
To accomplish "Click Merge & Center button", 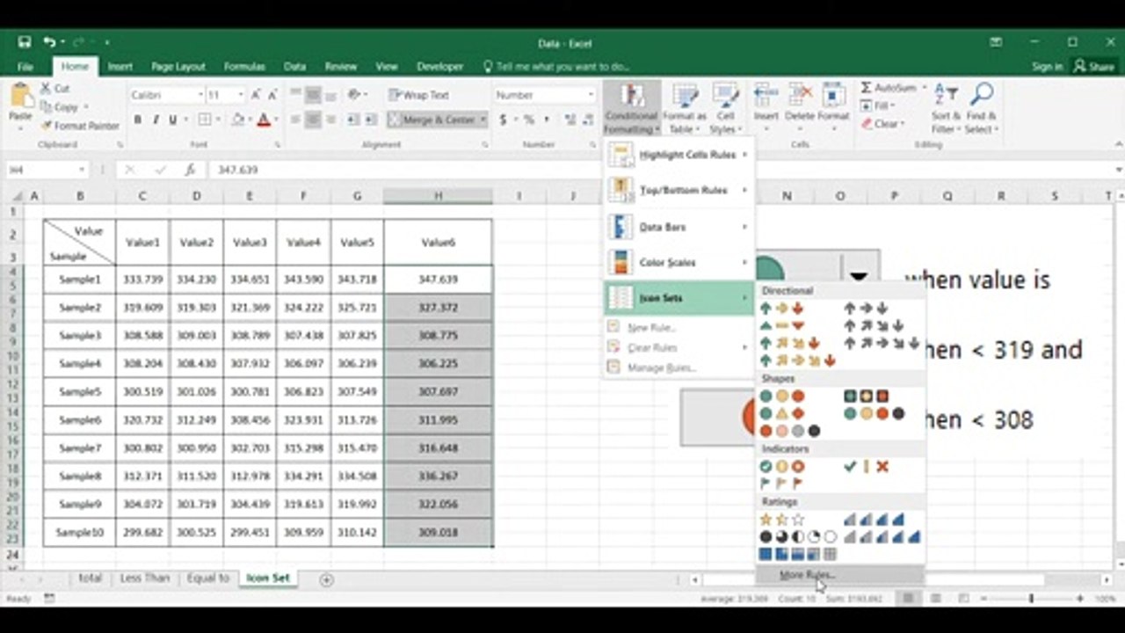I will click(x=432, y=120).
